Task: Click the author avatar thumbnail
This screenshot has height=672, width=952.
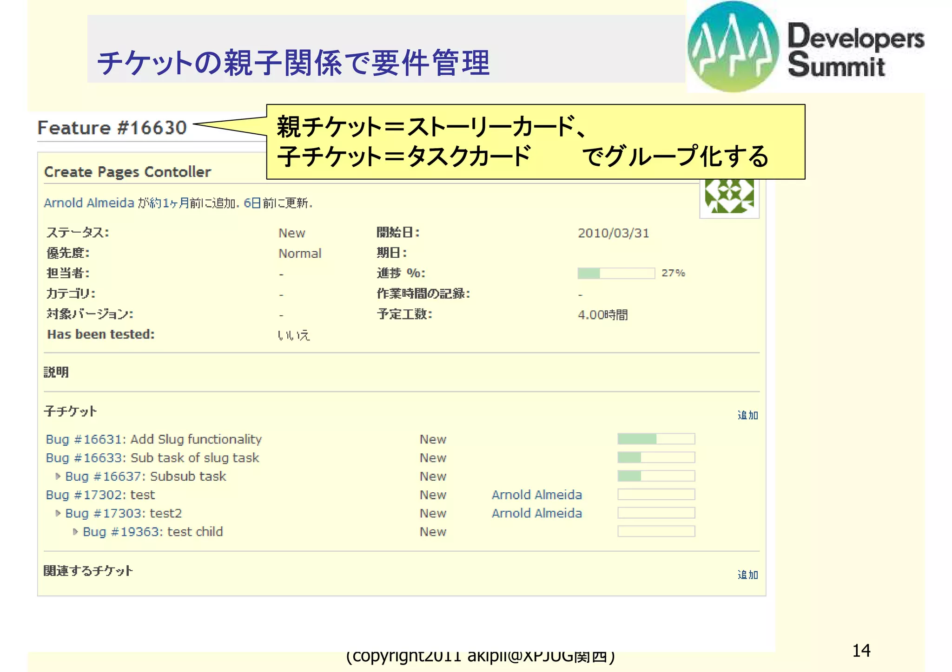Action: click(x=729, y=198)
